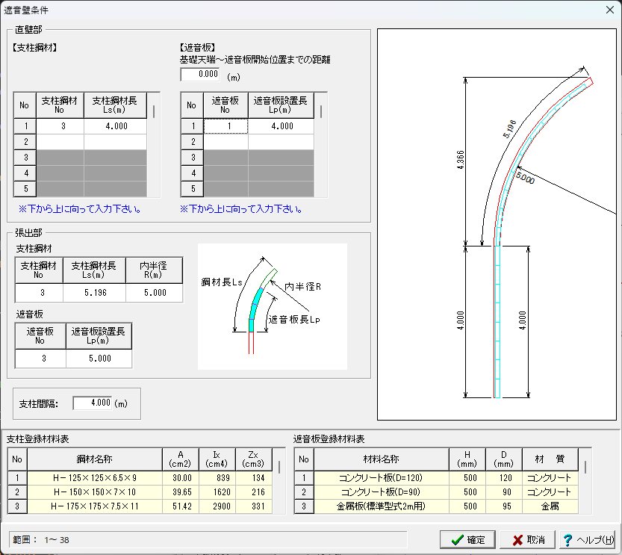This screenshot has width=622, height=555.
Task: Select 張出部 支柱鋼材長 5.196 cell
Action: pos(94,294)
